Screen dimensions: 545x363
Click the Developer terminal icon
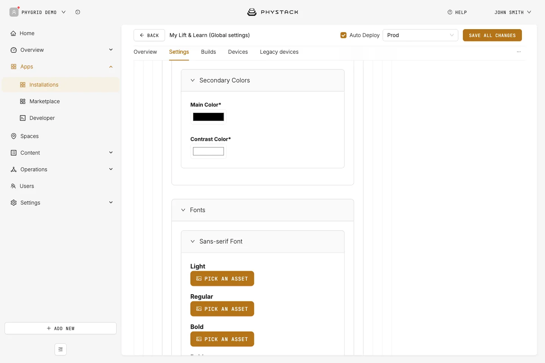tap(23, 118)
